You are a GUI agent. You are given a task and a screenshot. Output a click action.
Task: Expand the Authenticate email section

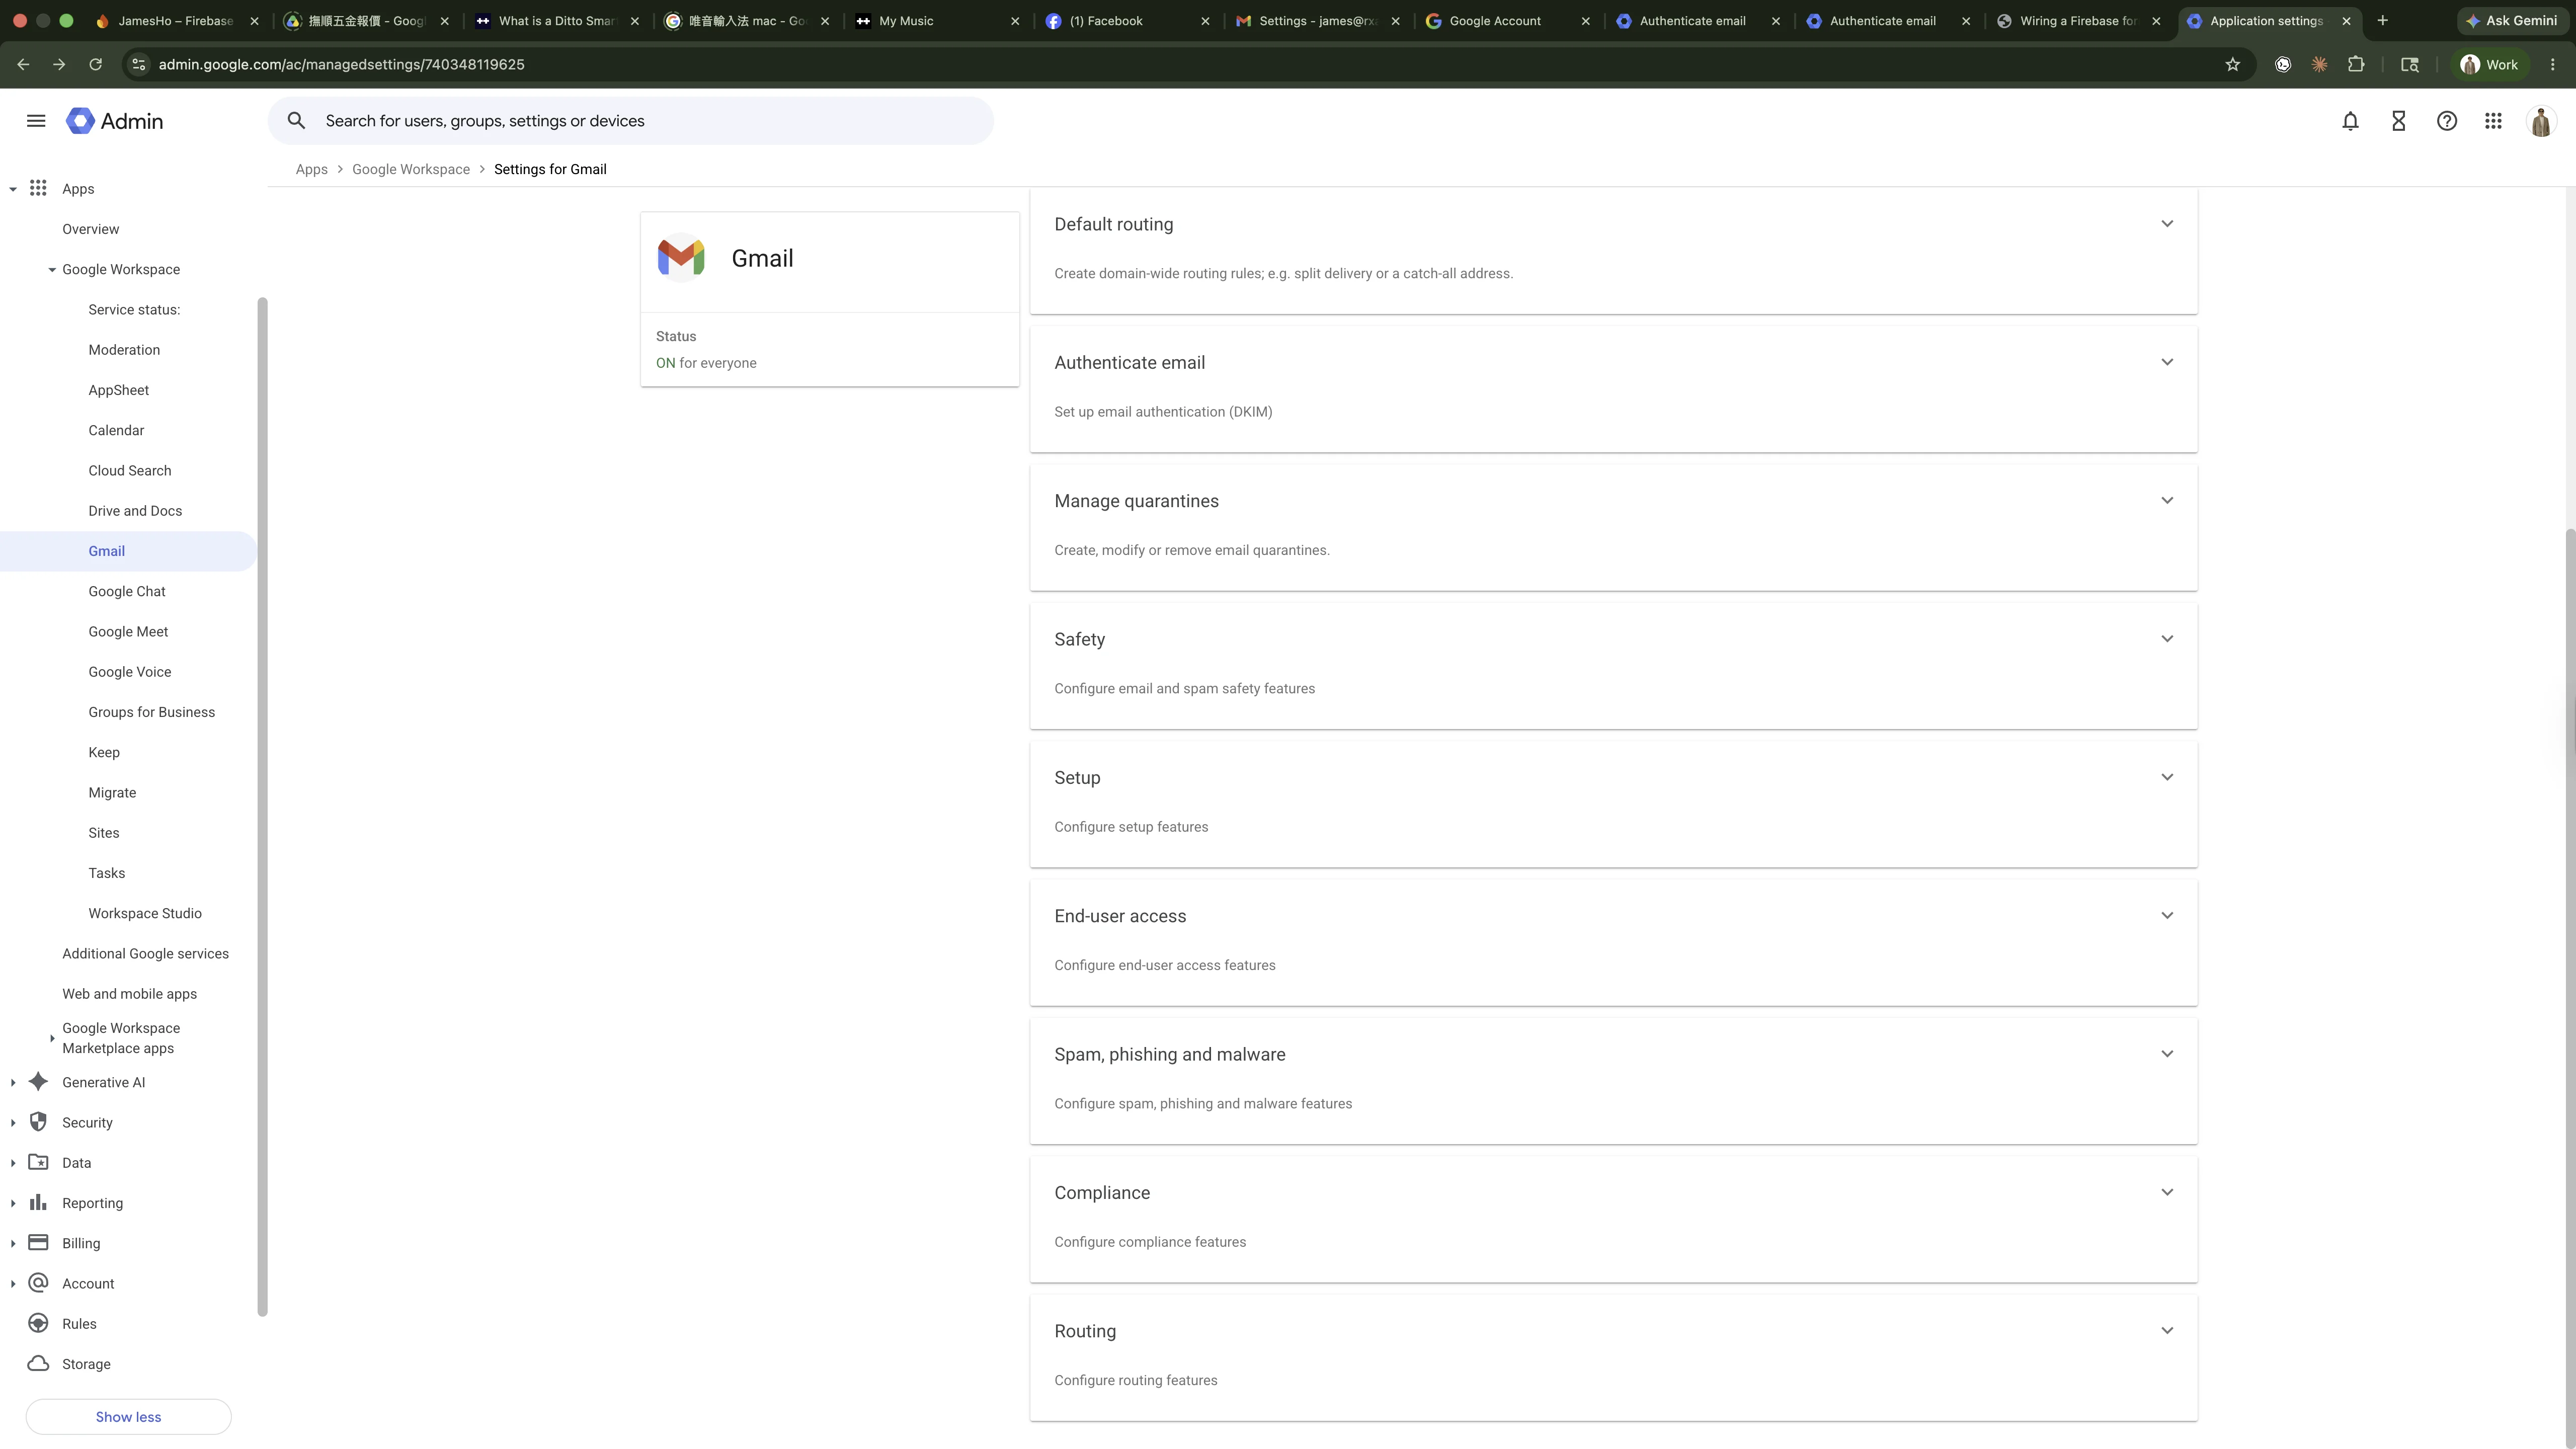coord(2167,362)
